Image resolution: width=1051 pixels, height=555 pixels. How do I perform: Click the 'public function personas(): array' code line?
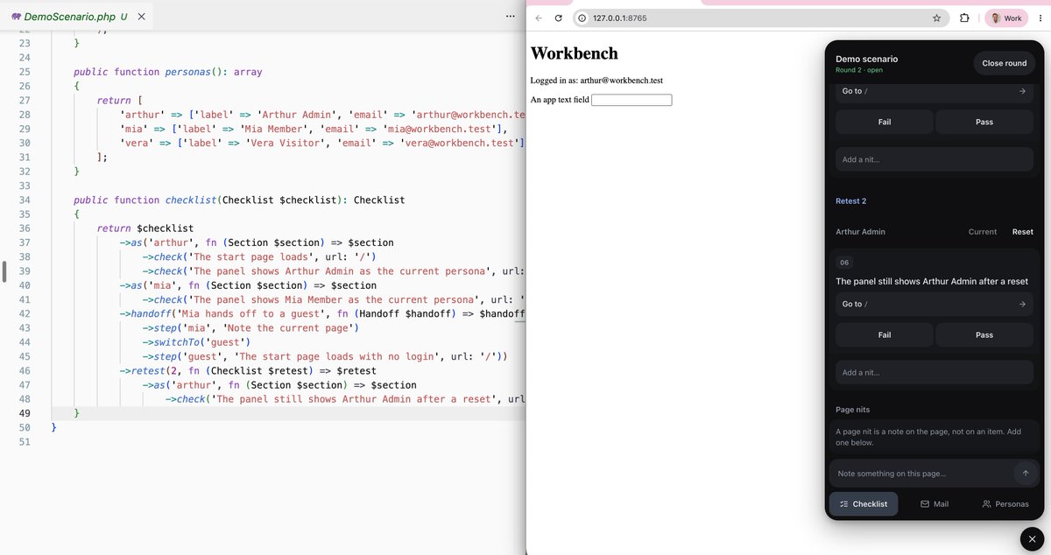tap(168, 72)
